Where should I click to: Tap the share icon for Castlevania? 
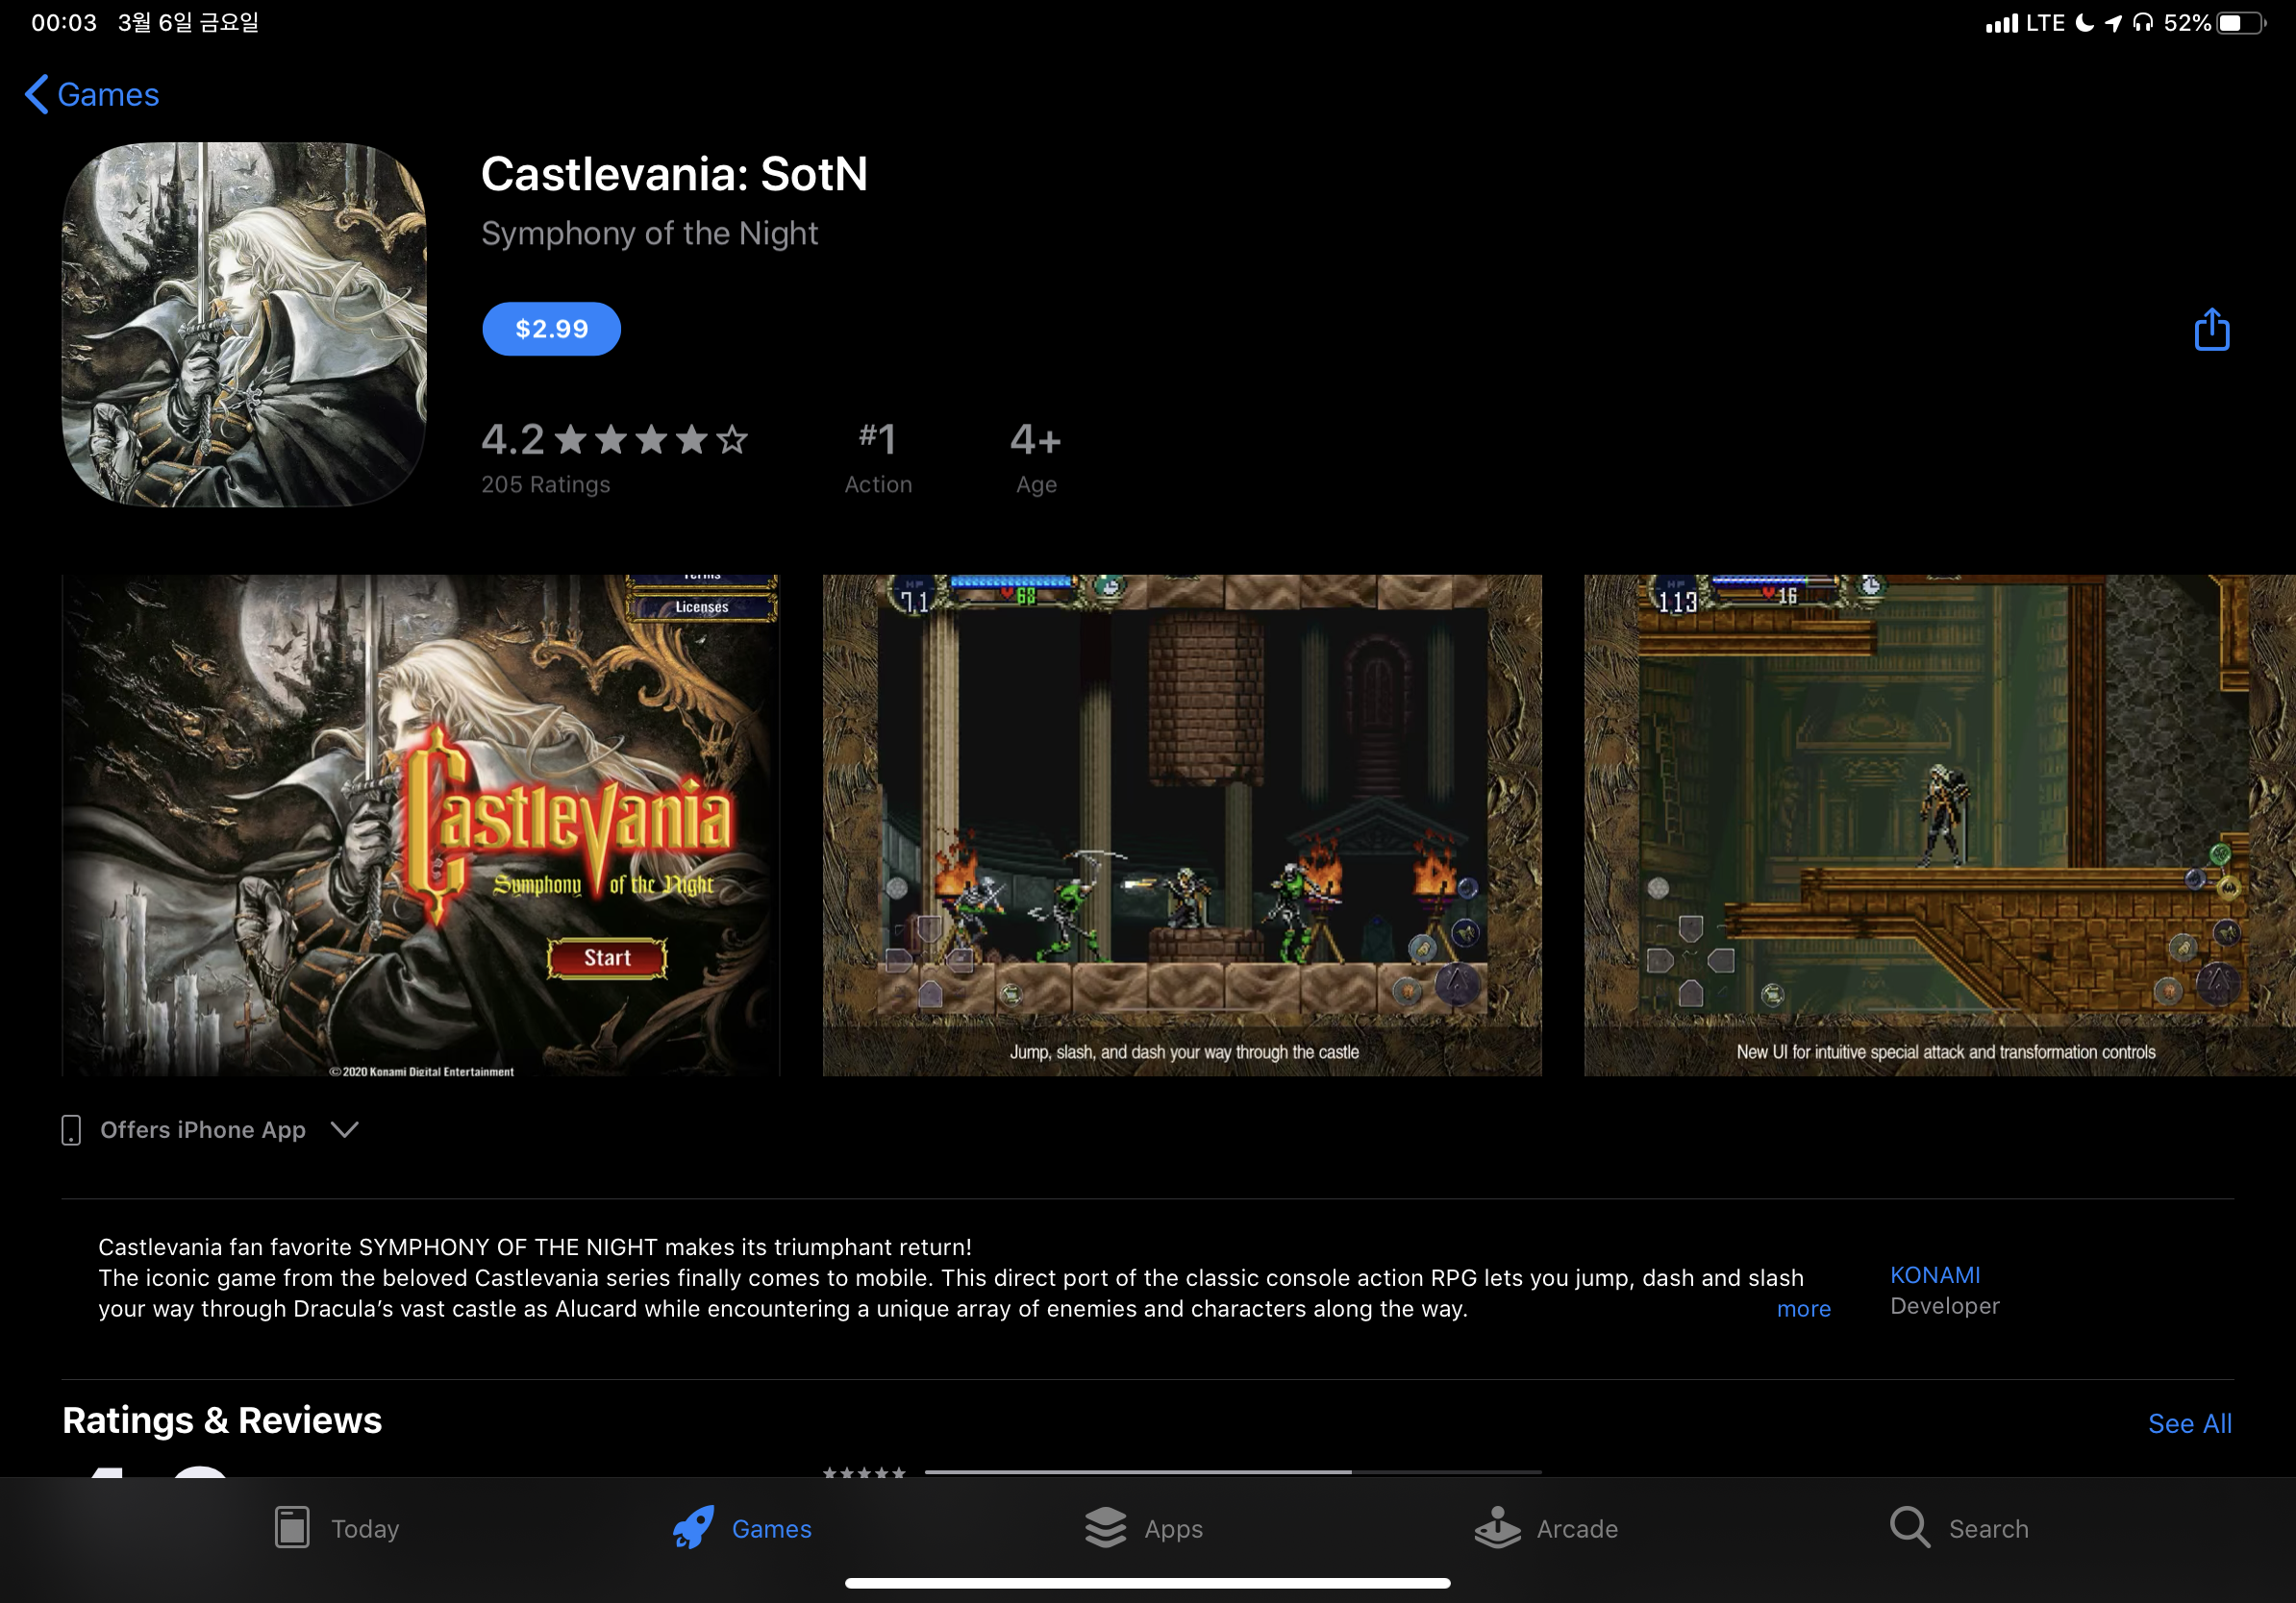tap(2211, 329)
